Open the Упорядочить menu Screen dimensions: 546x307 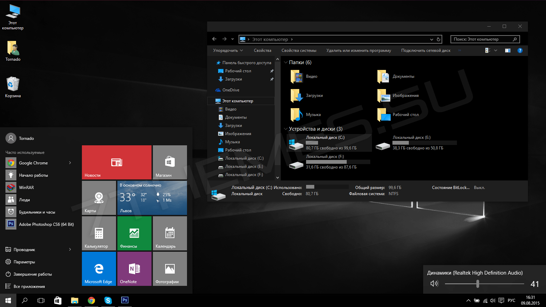tap(228, 50)
